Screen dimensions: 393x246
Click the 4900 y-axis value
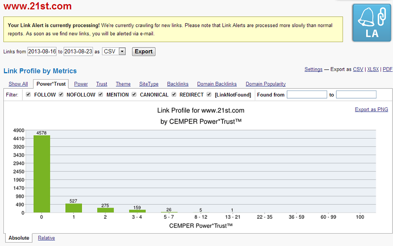pyautogui.click(x=19, y=130)
